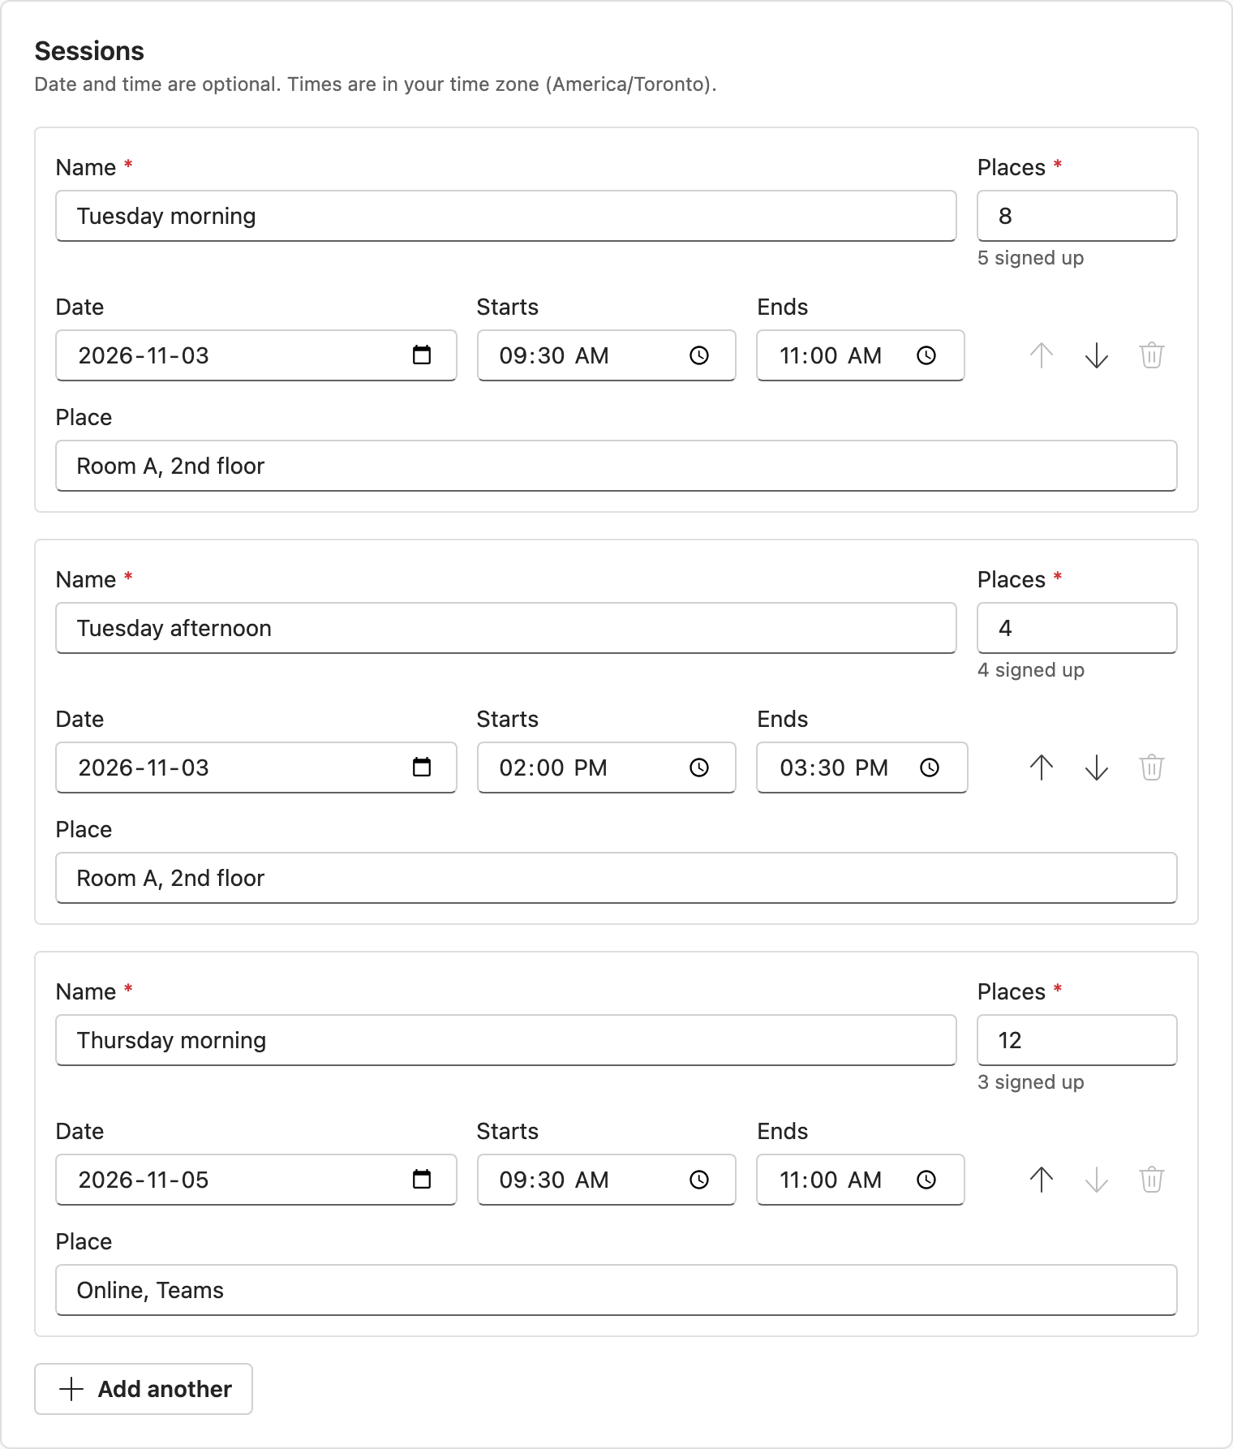Open calendar picker for Thursday morning date
Image resolution: width=1233 pixels, height=1449 pixels.
(422, 1180)
